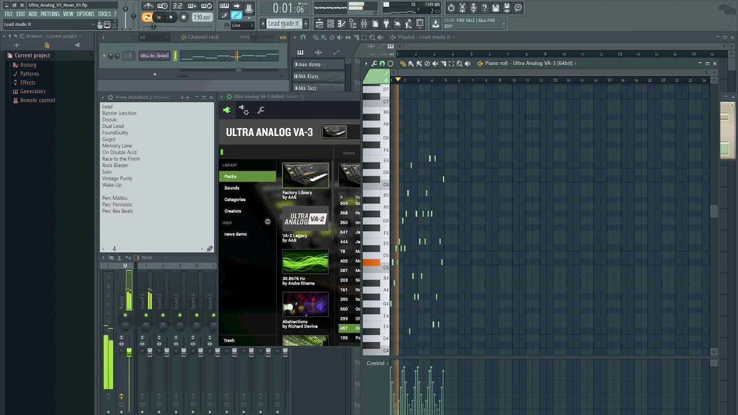The width and height of the screenshot is (738, 415).
Task: Open Patterns in the browser
Action: 29,74
